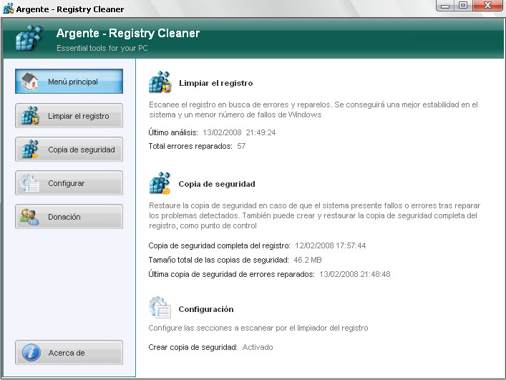Click the two people Donación icon
The image size is (506, 380).
coord(29,216)
